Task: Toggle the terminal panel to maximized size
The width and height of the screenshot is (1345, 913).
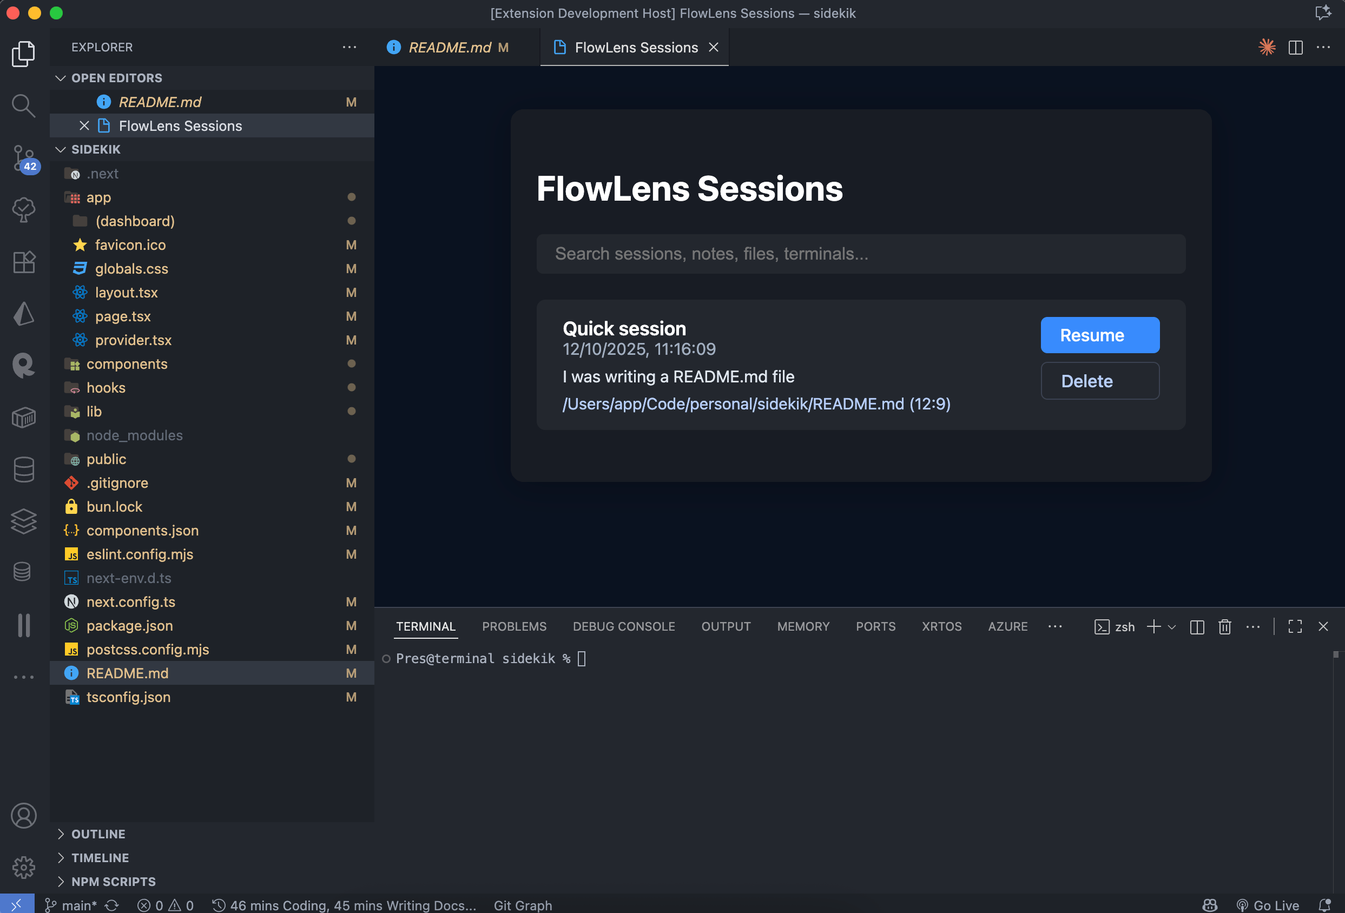Action: coord(1295,626)
